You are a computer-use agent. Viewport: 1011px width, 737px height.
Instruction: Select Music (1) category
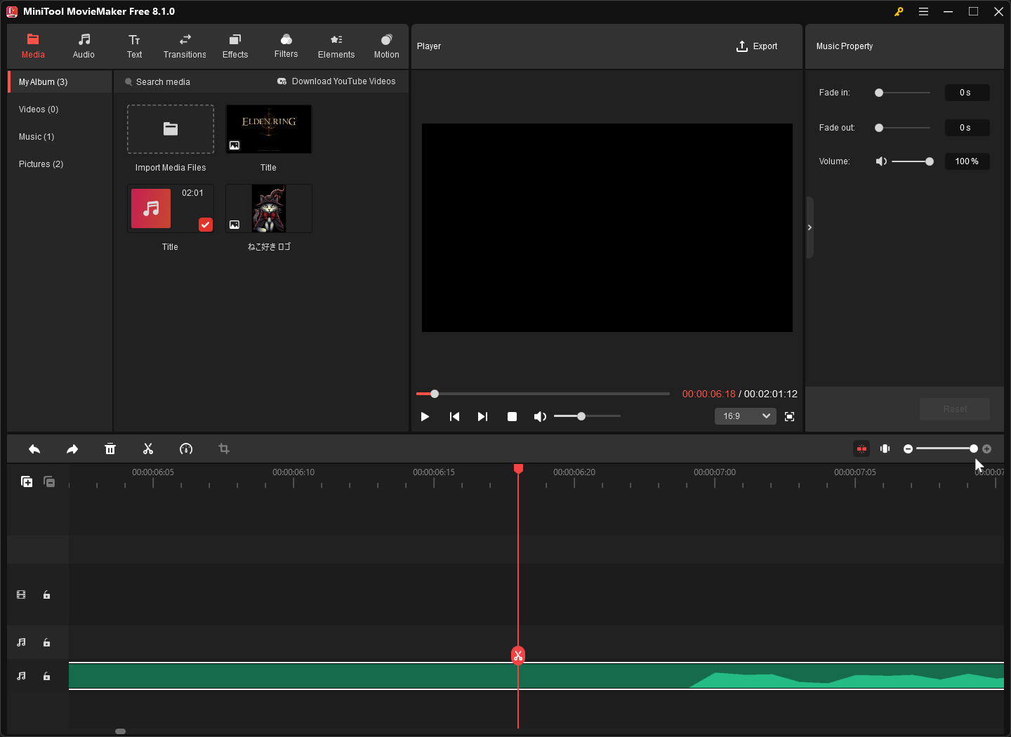[60, 137]
